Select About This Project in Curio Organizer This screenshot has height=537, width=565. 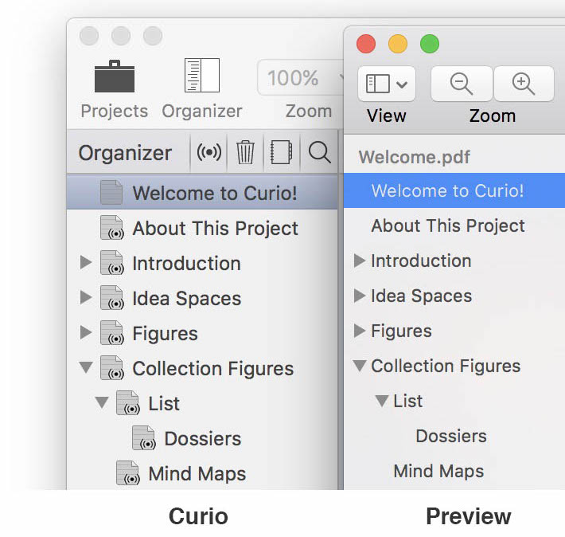[215, 228]
